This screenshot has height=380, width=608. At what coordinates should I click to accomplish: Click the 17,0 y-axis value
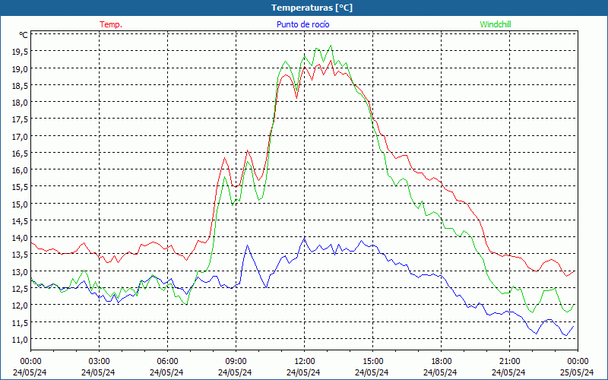(x=20, y=136)
